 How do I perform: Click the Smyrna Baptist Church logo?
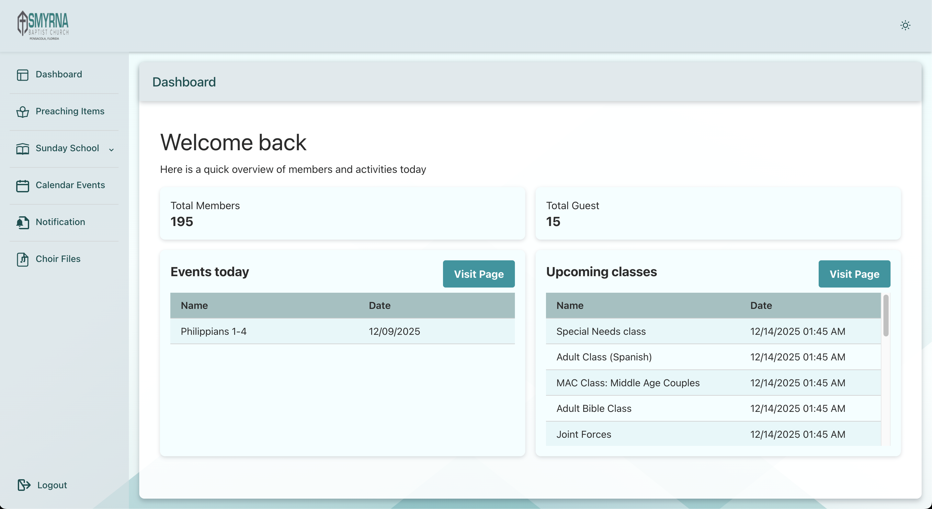point(43,25)
